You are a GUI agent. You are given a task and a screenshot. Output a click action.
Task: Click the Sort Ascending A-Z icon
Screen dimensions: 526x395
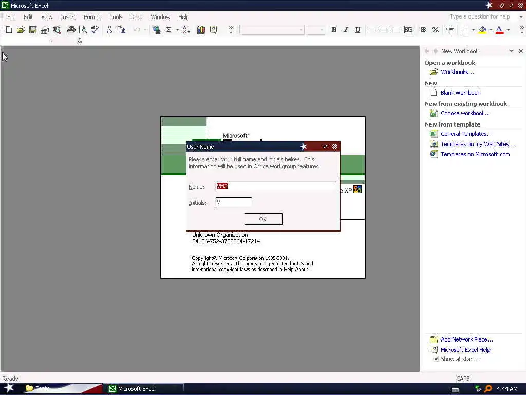point(186,30)
